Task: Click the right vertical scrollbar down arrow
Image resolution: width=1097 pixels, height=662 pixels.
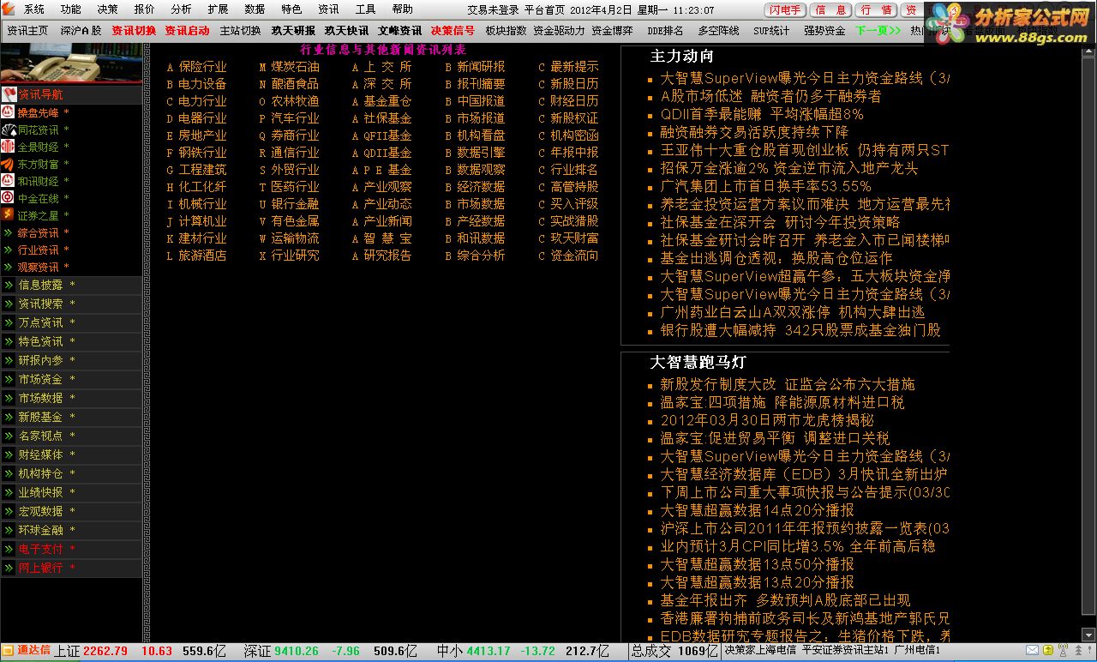Action: (x=1089, y=634)
